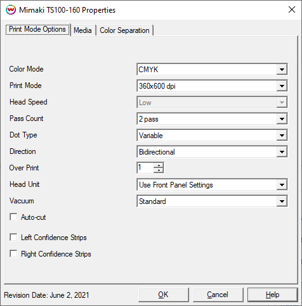Click the Over Print value field
The width and height of the screenshot is (302, 306).
(145, 168)
